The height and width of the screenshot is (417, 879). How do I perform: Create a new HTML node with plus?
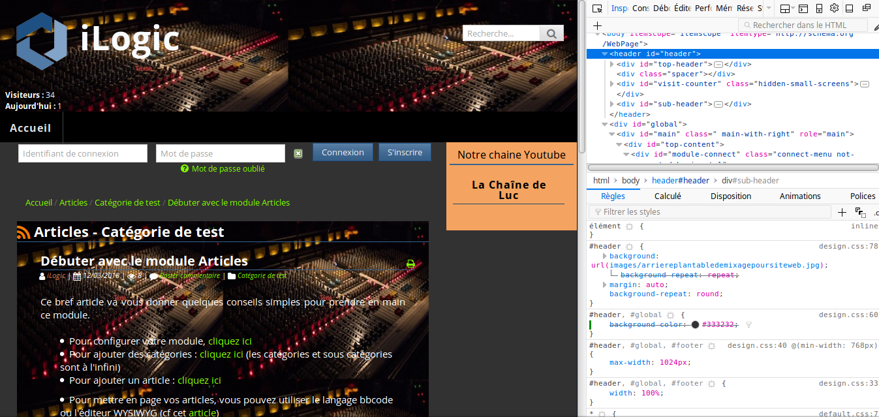click(x=597, y=25)
